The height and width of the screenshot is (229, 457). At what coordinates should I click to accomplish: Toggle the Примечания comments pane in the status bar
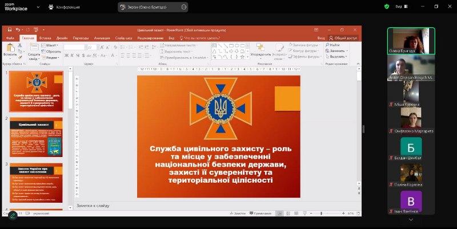tap(260, 214)
